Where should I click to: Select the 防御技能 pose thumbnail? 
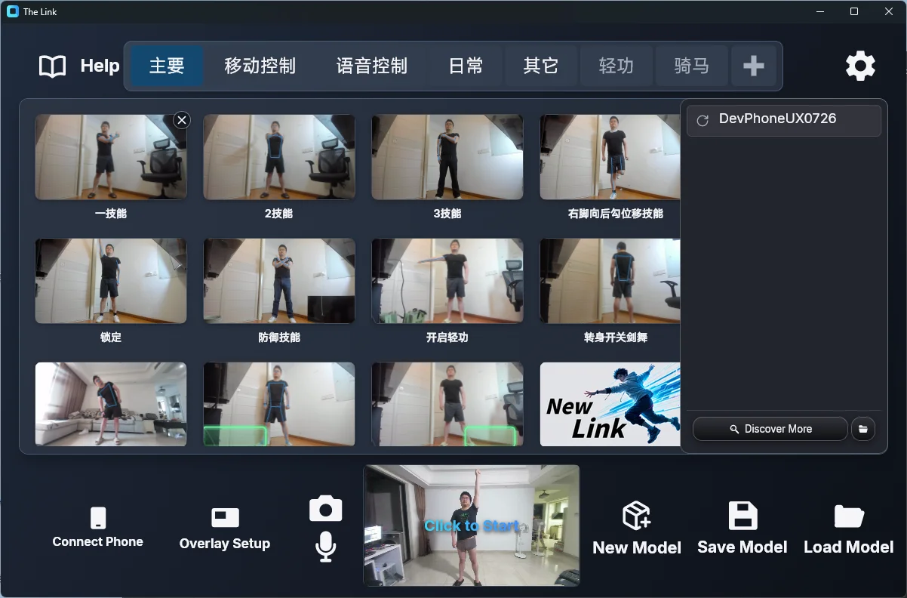tap(279, 281)
